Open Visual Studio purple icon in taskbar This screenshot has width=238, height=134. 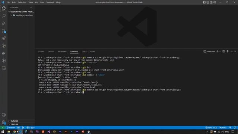coord(49,132)
